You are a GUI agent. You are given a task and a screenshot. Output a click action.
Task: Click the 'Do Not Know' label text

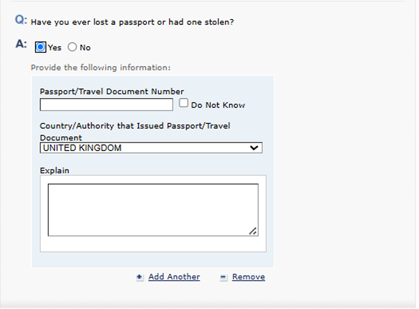coord(218,105)
